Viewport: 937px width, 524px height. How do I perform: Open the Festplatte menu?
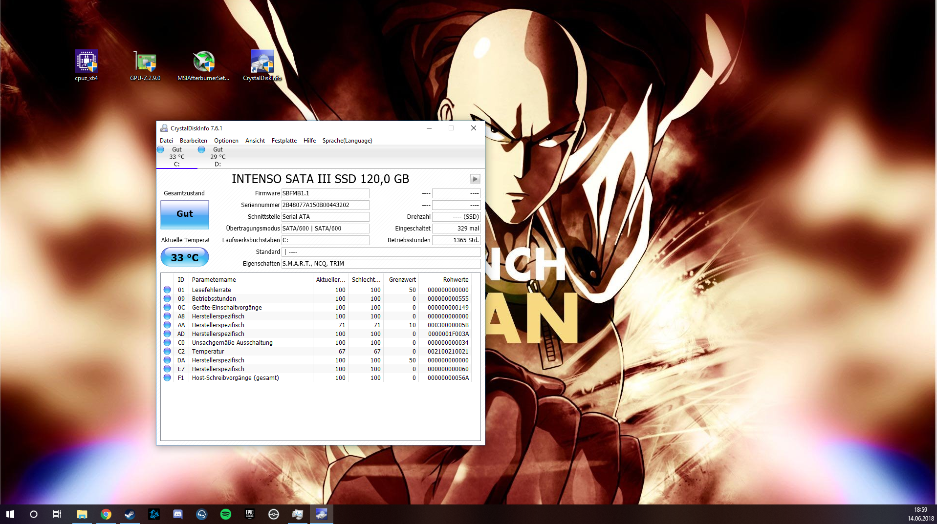[284, 141]
